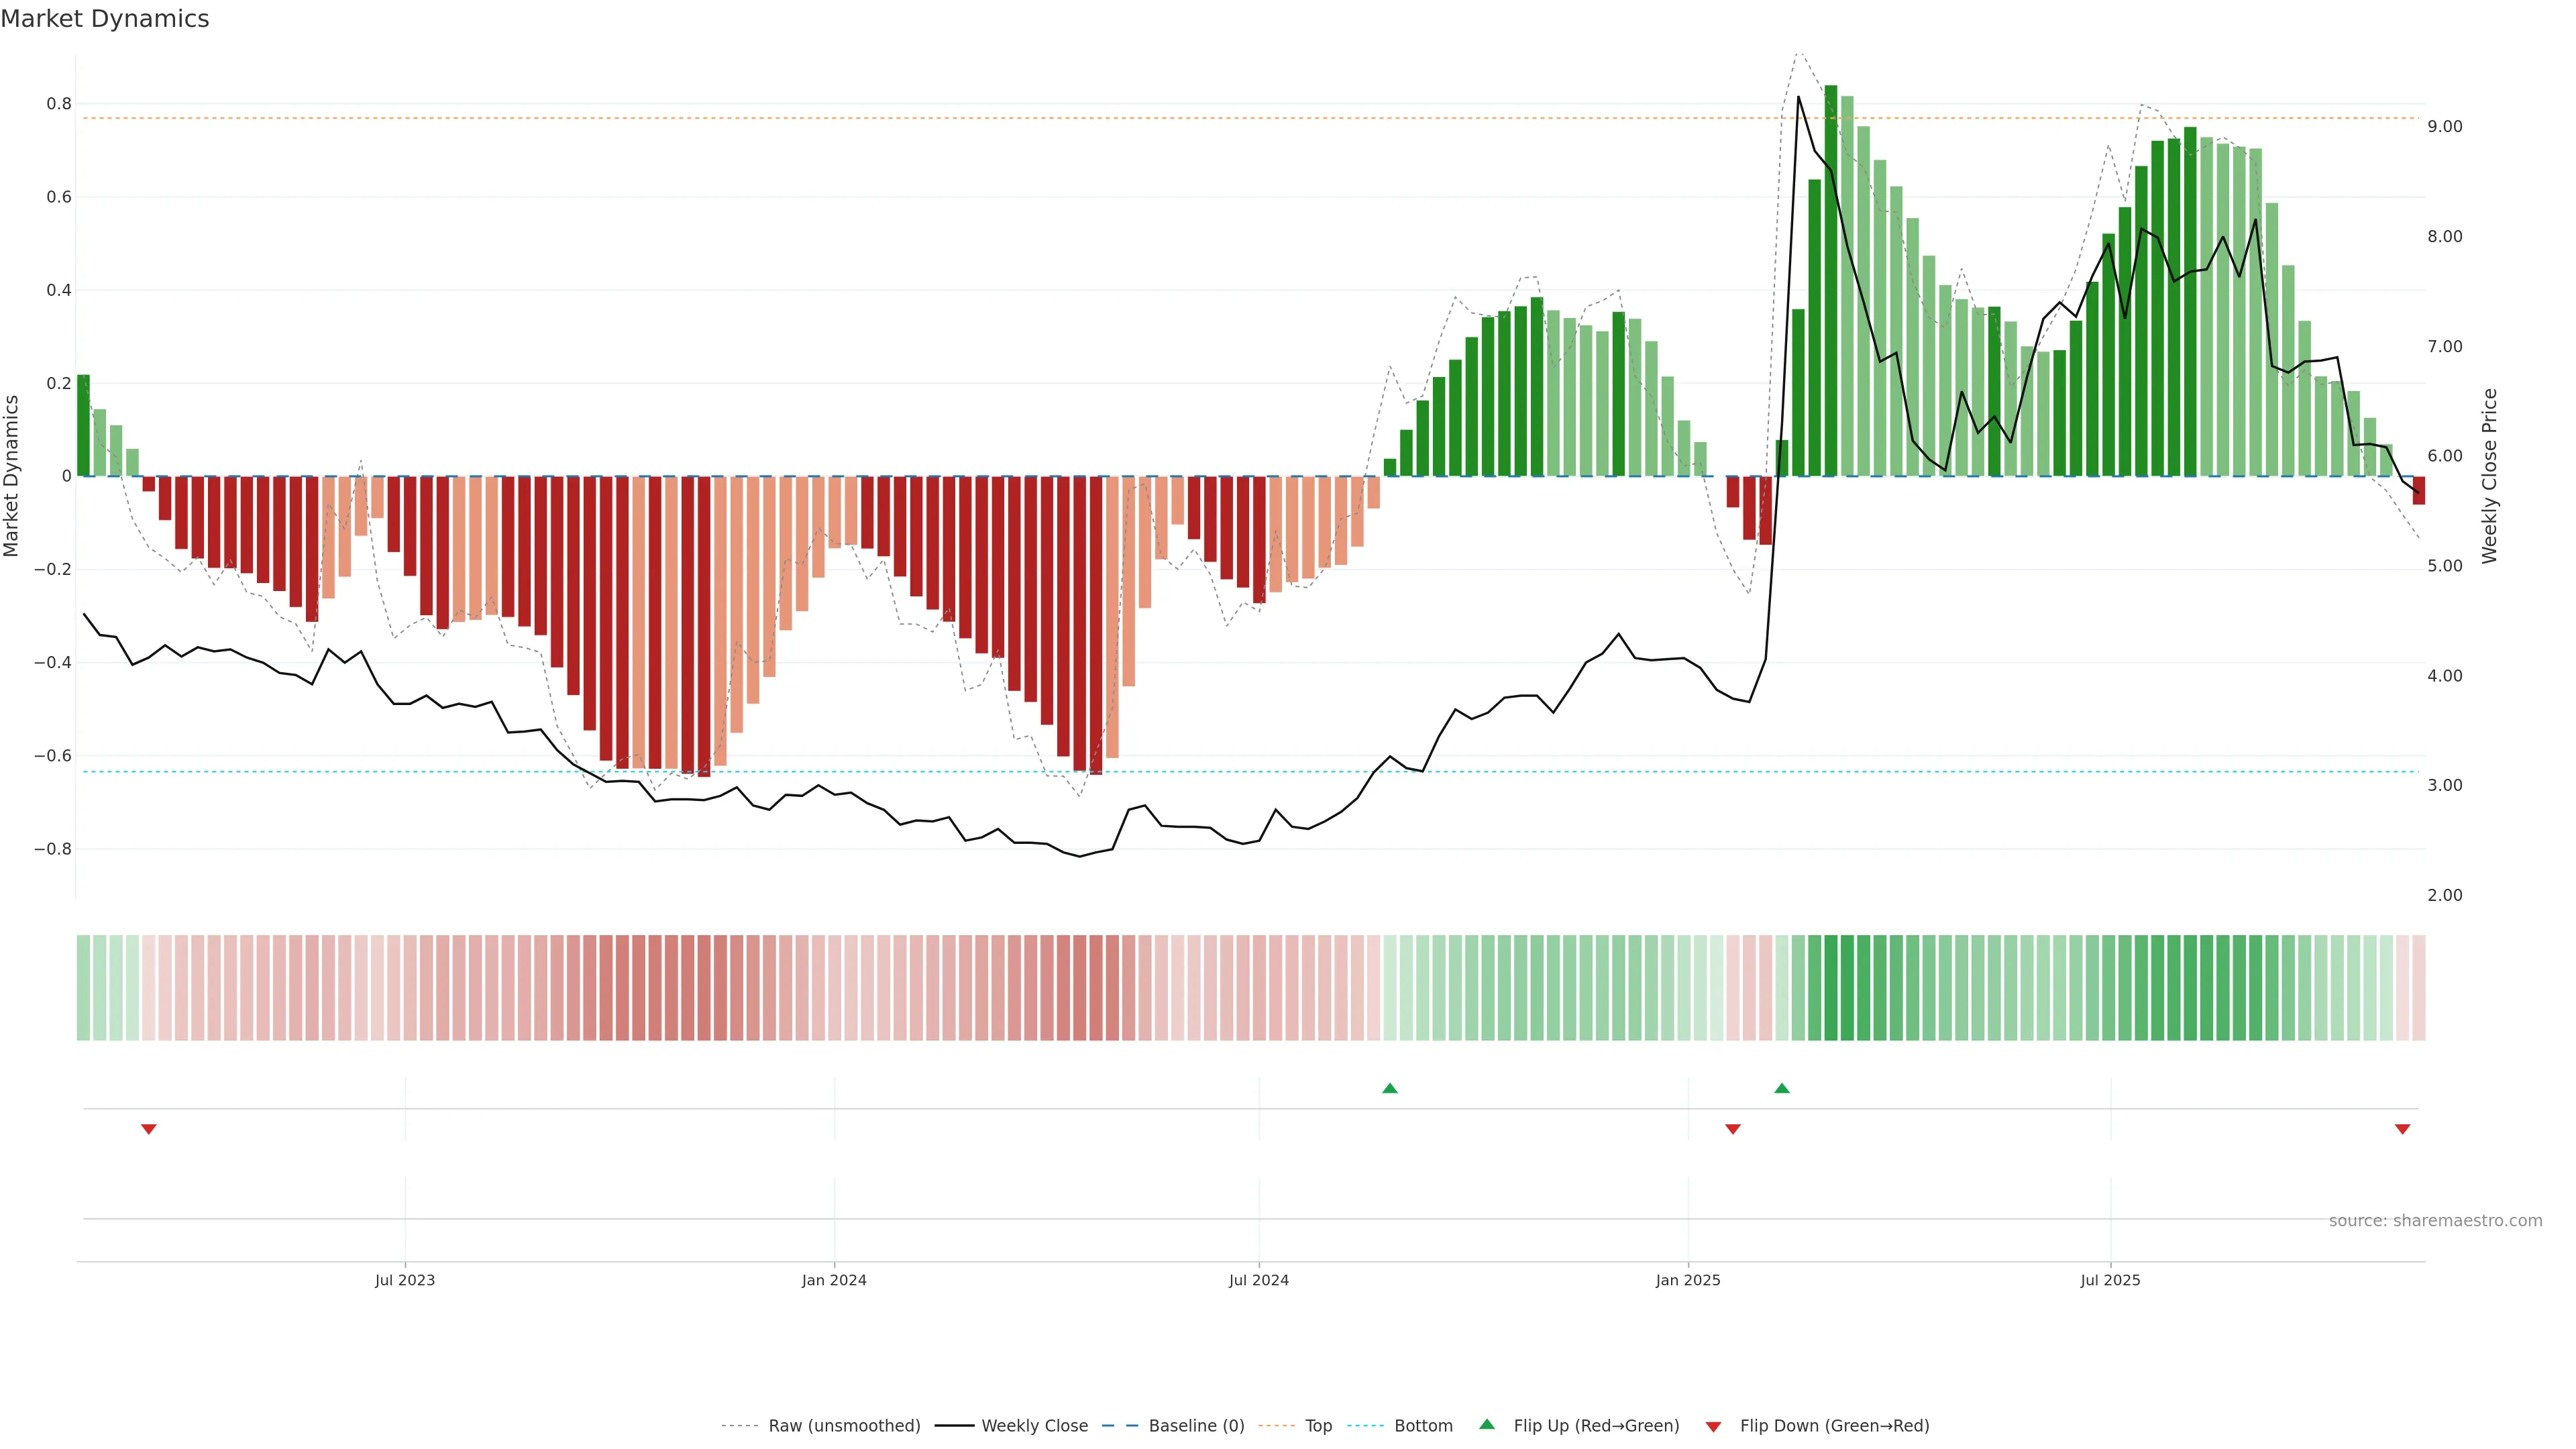Hide the Bottom line via legend
This screenshot has width=2576, height=1449.
[1423, 1426]
